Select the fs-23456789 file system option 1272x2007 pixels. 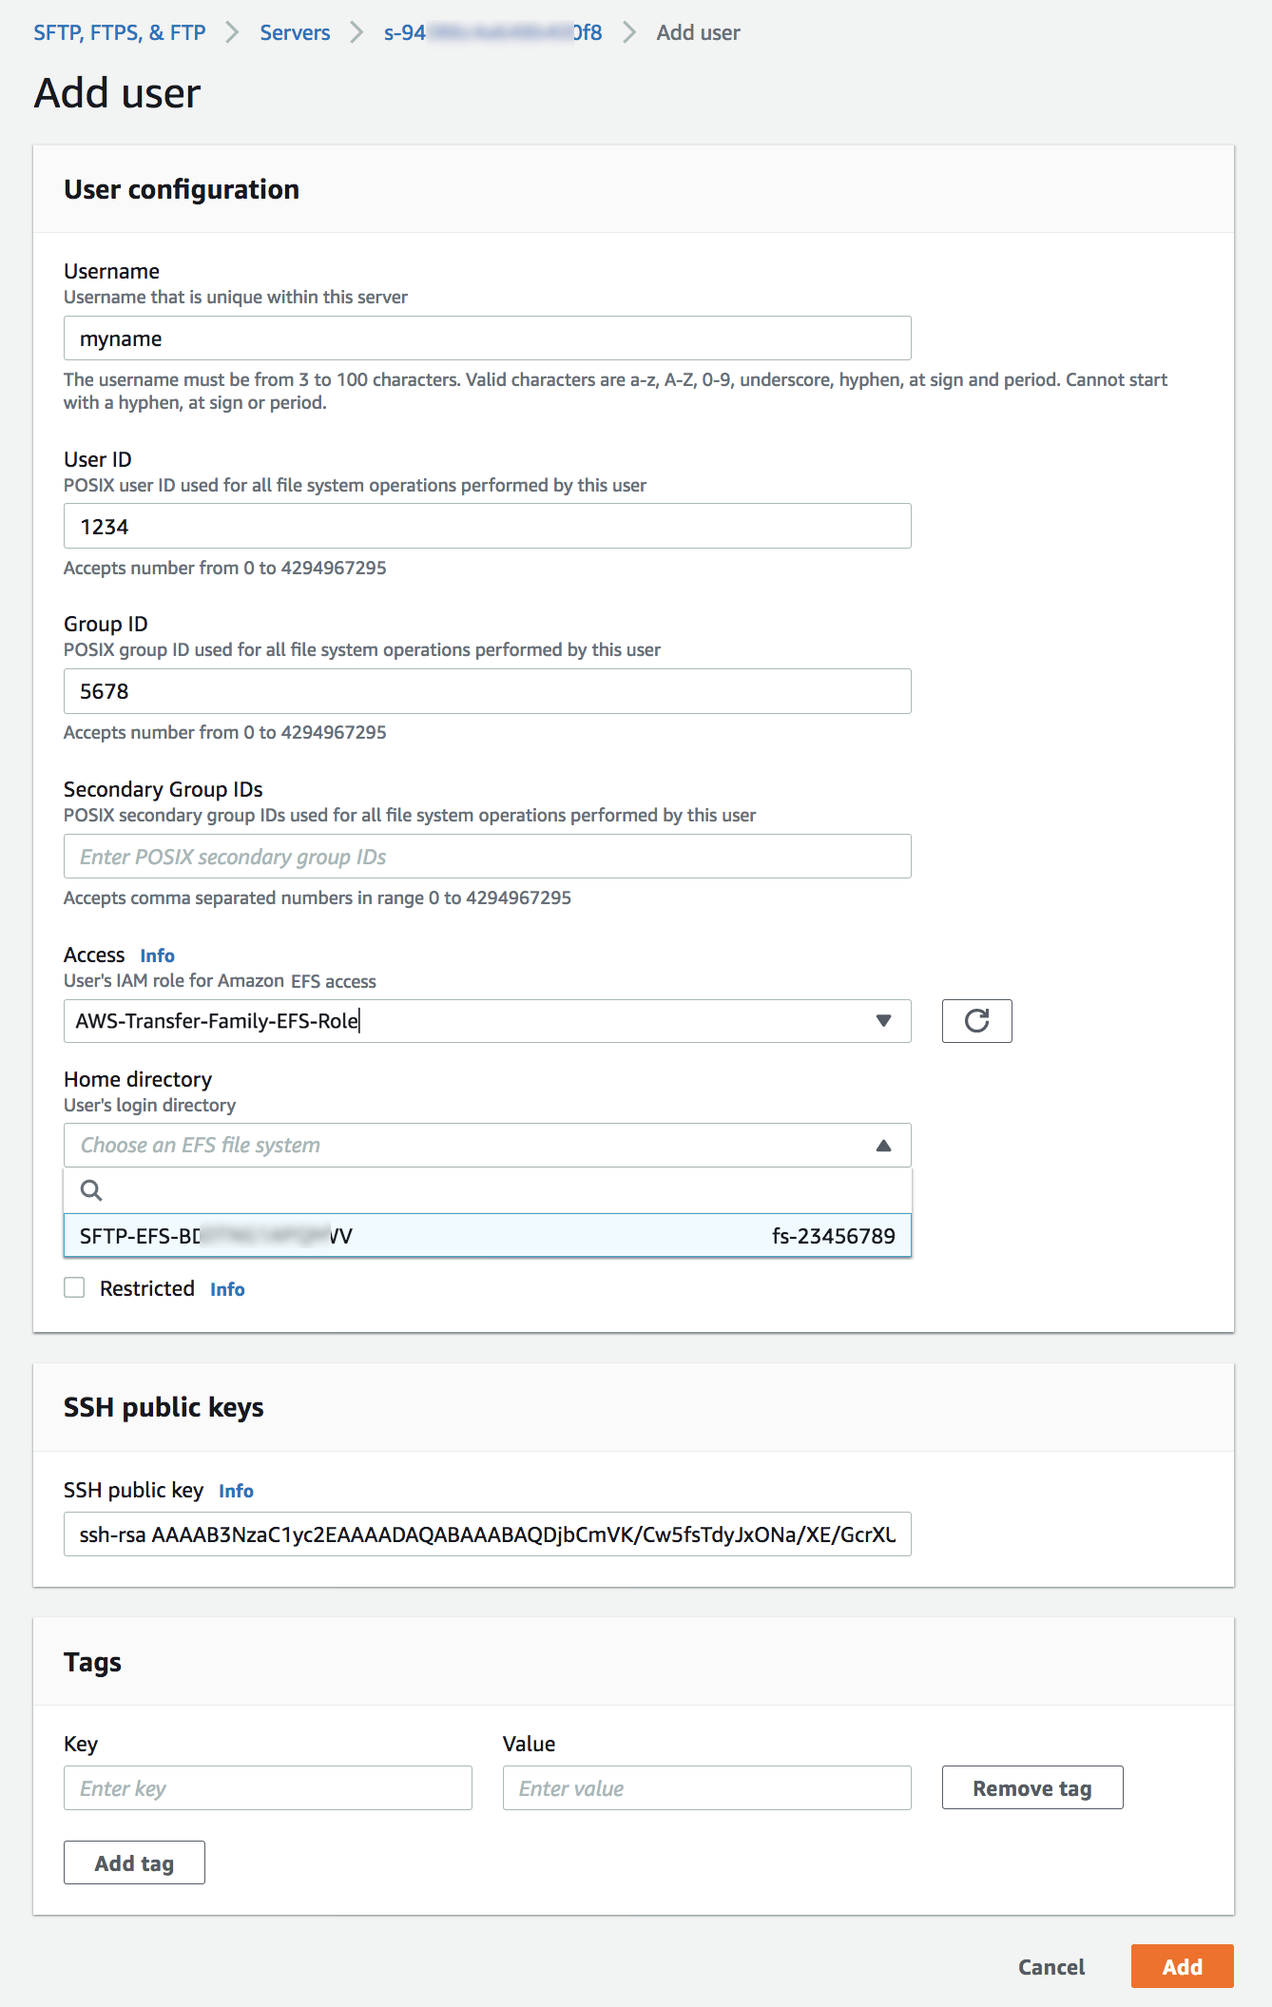click(487, 1236)
